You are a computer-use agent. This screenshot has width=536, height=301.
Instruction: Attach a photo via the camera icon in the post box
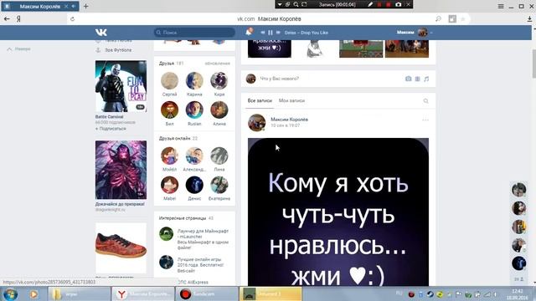pos(408,79)
